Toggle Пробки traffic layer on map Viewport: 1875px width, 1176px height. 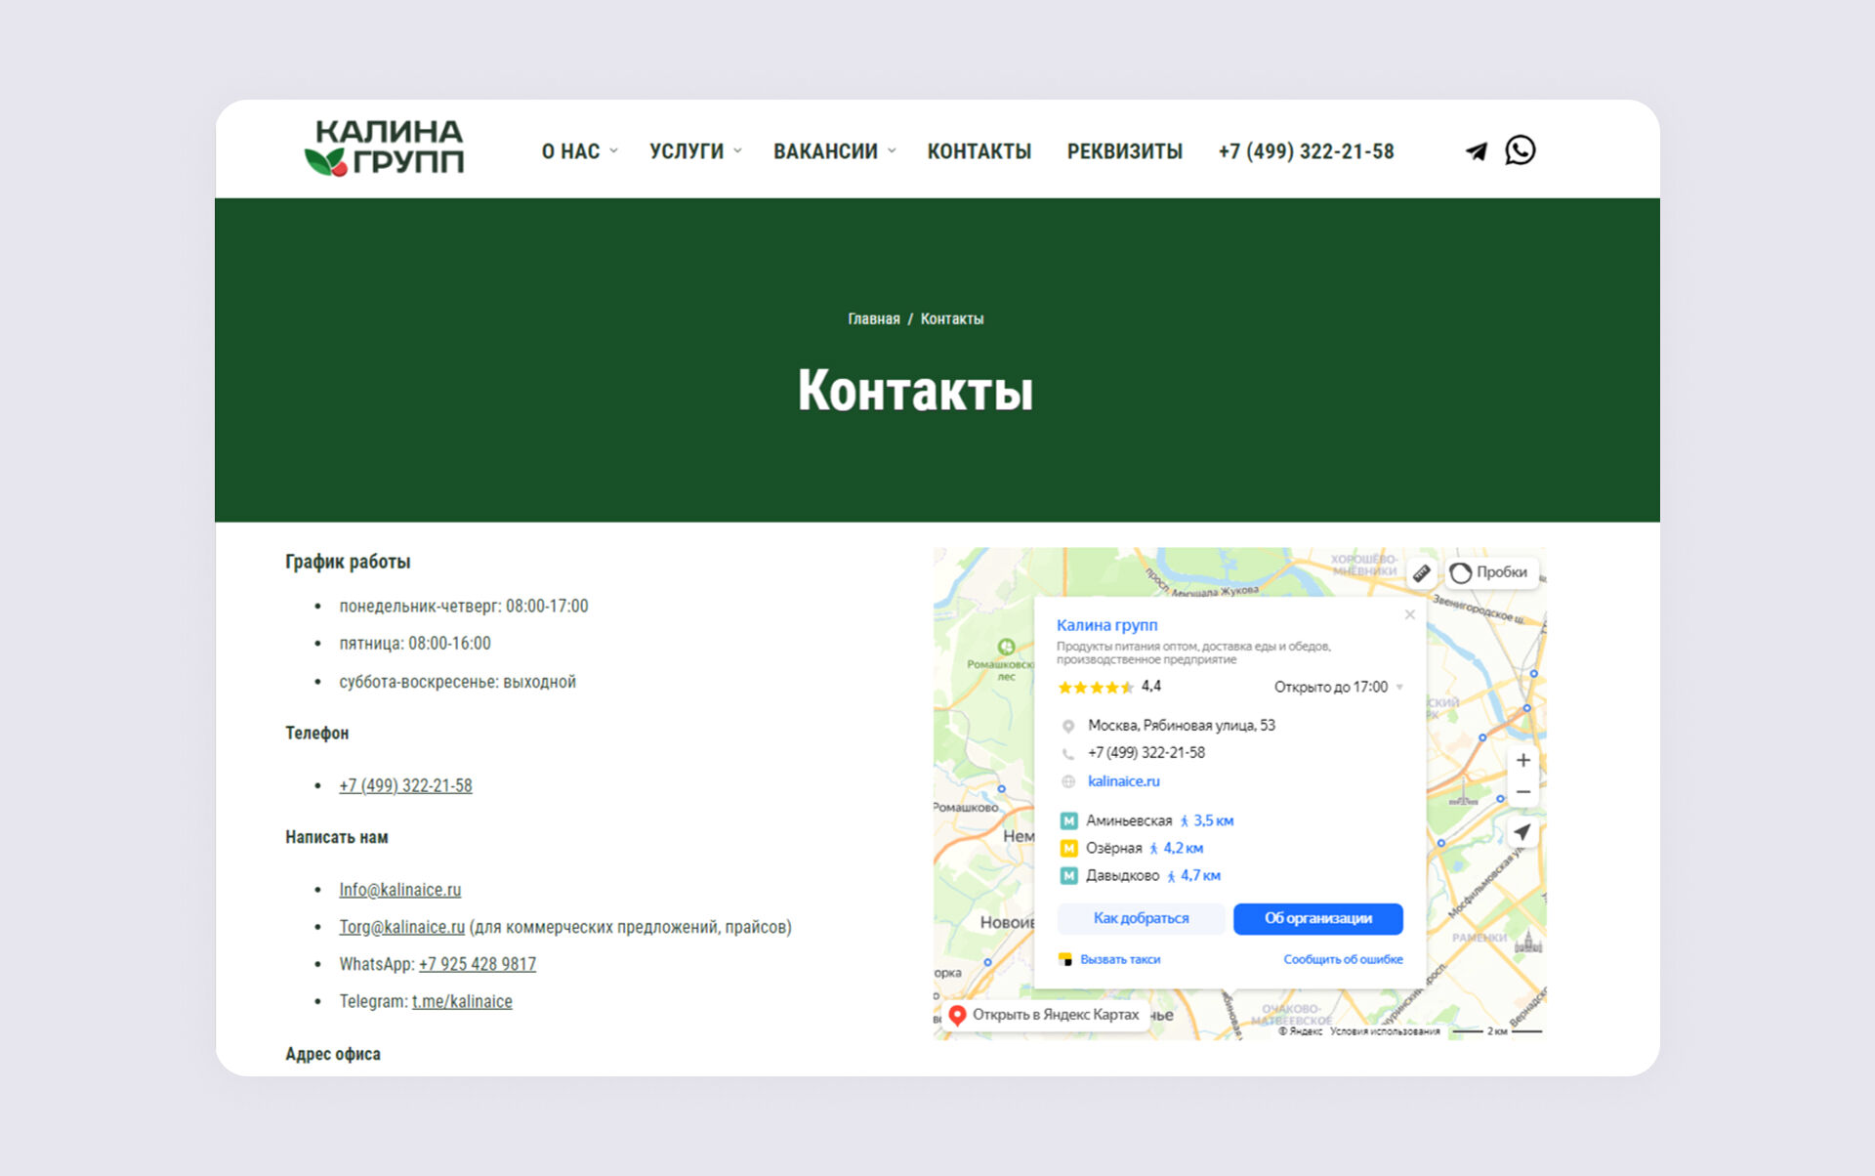pyautogui.click(x=1490, y=572)
